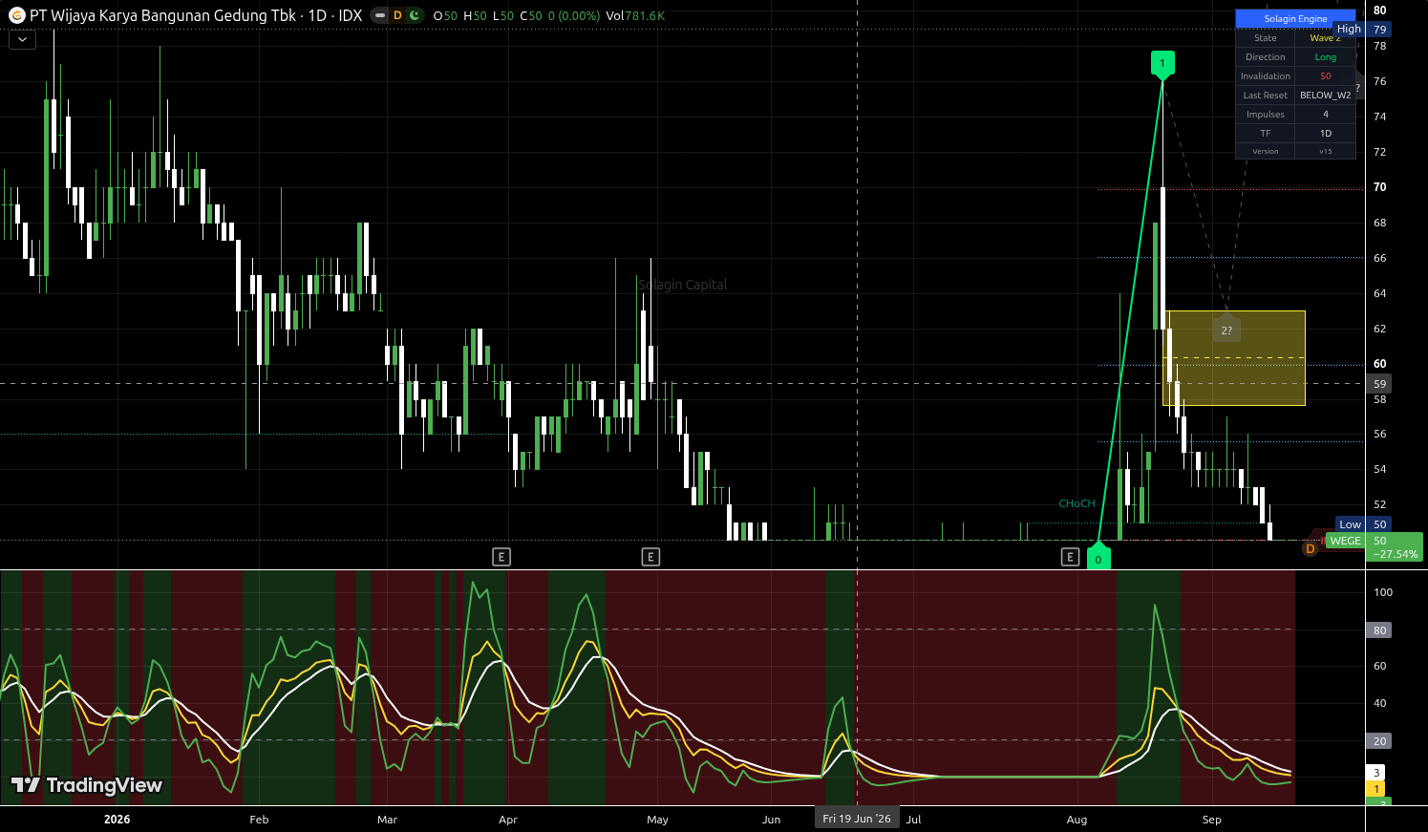Click the Solagin Engine table header
The width and height of the screenshot is (1428, 832).
(1295, 18)
